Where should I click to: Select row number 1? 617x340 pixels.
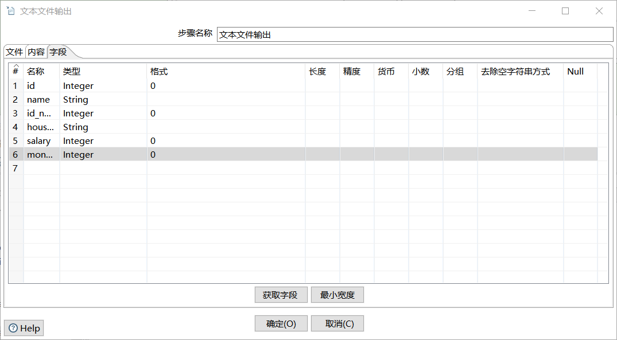15,85
